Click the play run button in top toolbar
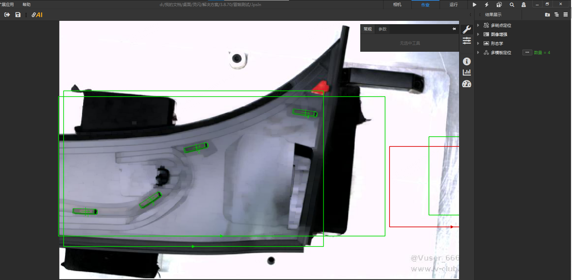 pyautogui.click(x=474, y=5)
